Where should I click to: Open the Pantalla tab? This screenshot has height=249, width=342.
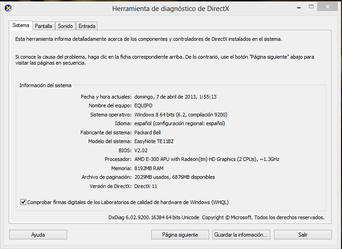tap(43, 26)
